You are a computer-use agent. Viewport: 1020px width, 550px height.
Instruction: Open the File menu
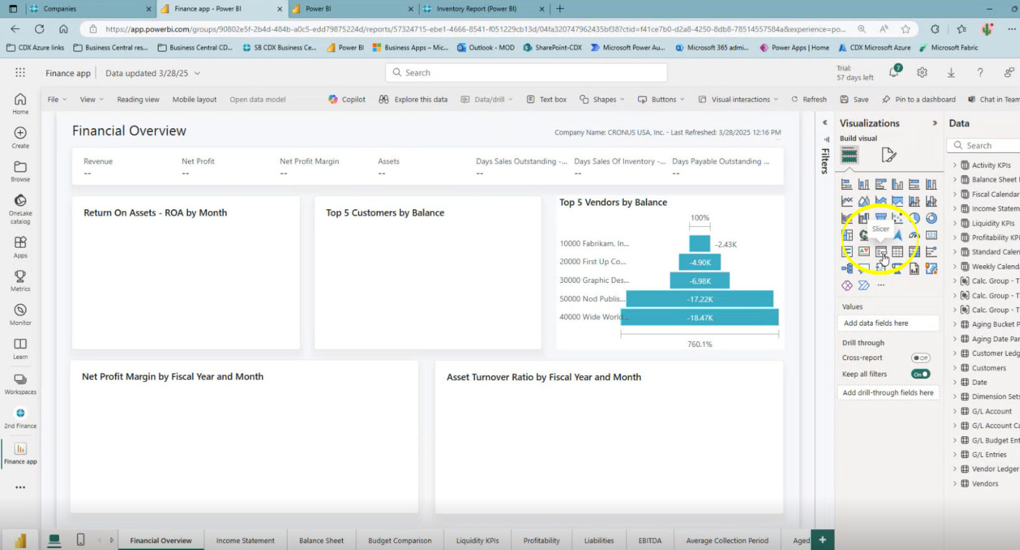point(57,99)
